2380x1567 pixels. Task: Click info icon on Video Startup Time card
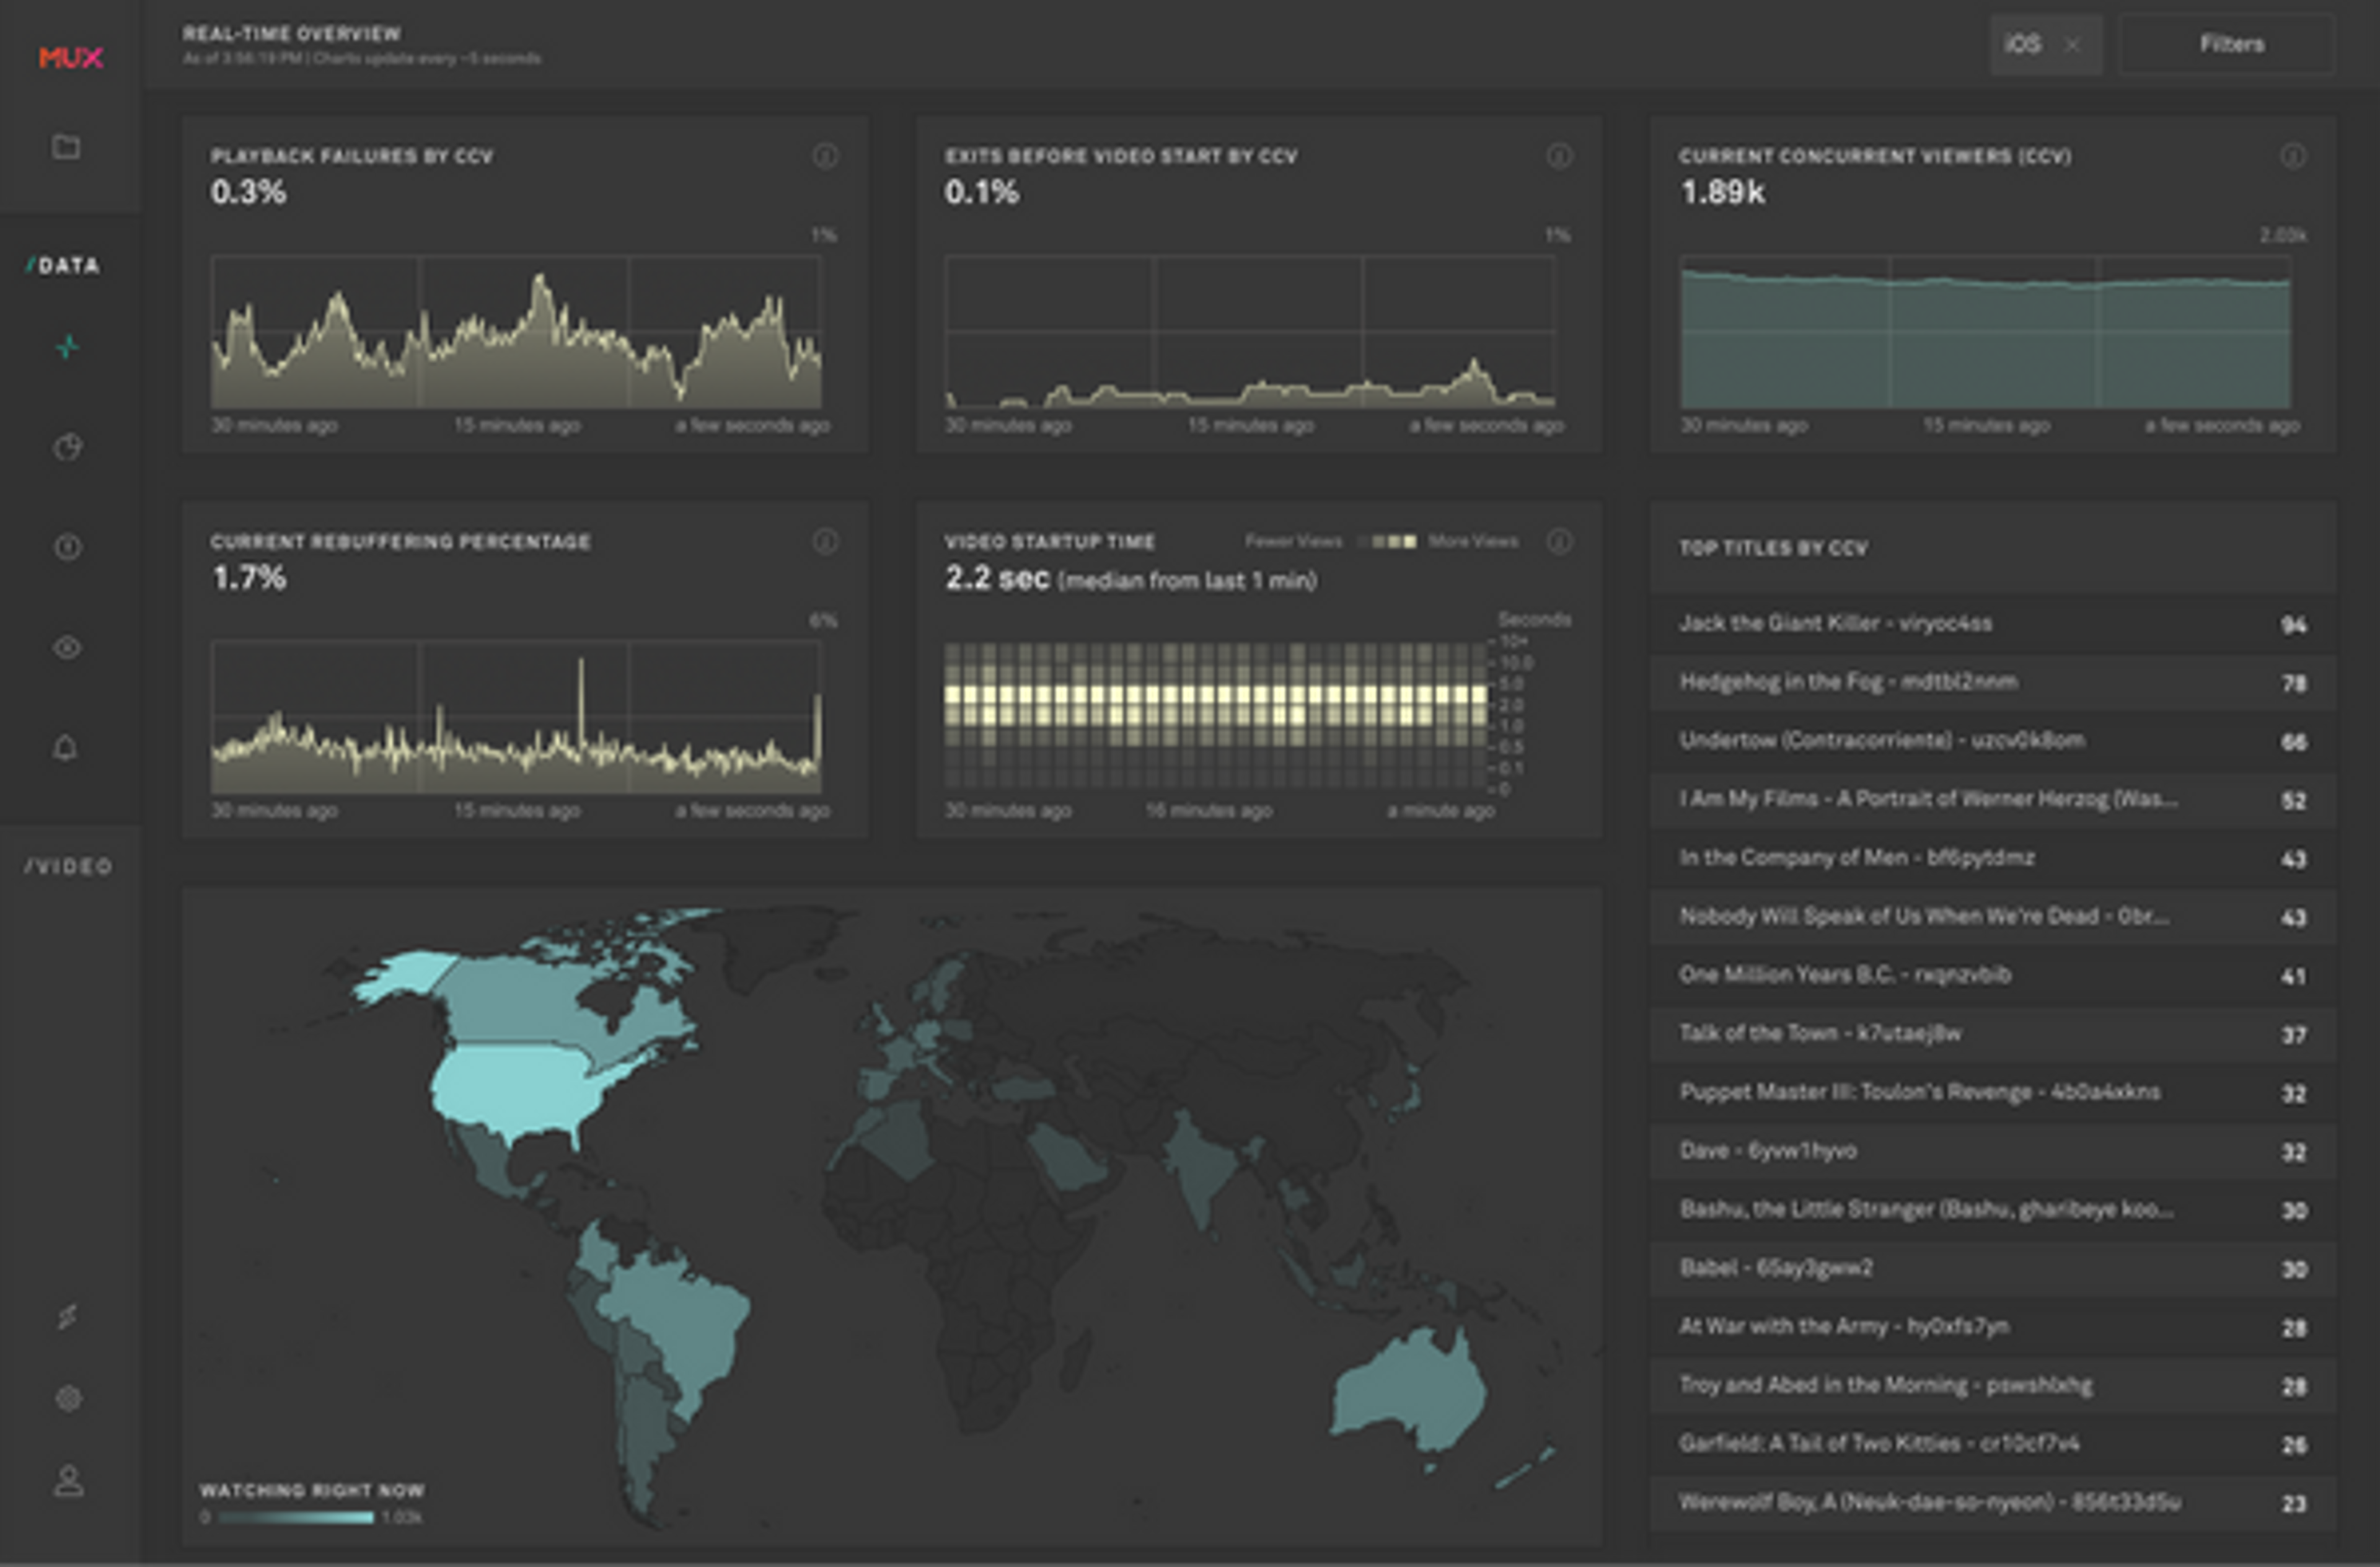(1559, 541)
